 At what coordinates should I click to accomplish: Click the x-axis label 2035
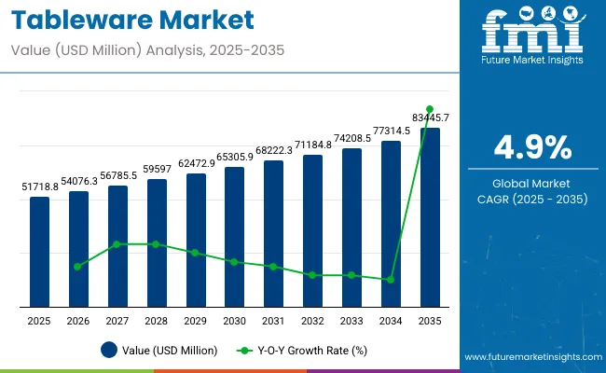click(x=430, y=321)
